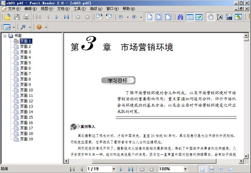
Task: Select the Text selection tool
Action: (220, 17)
